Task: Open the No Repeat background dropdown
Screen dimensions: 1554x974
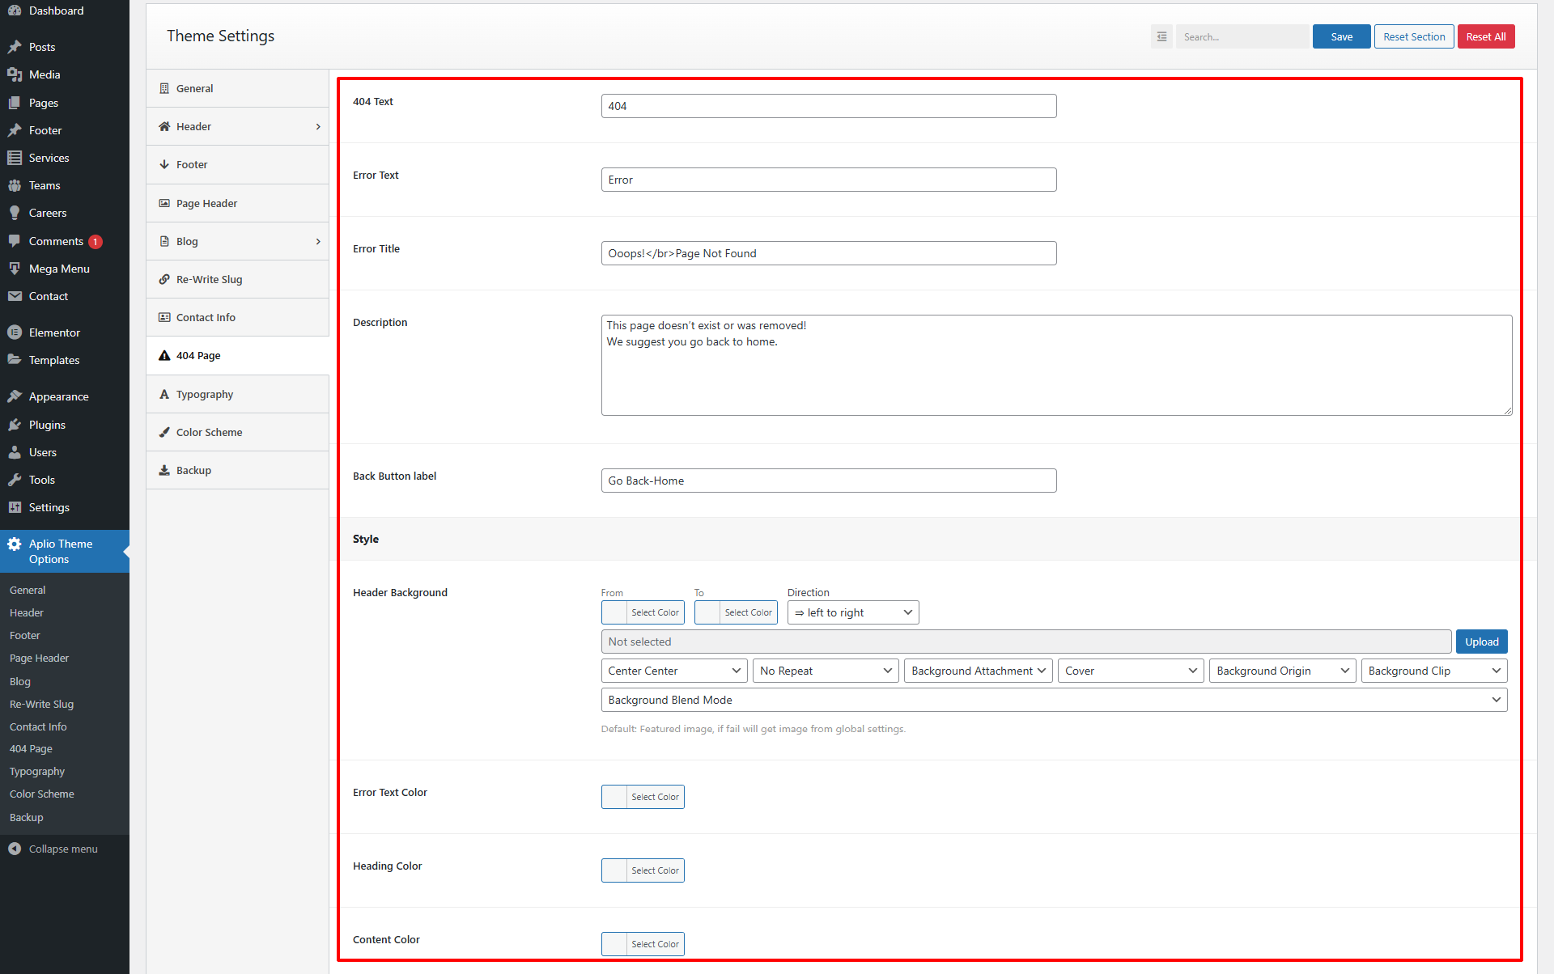Action: [826, 670]
